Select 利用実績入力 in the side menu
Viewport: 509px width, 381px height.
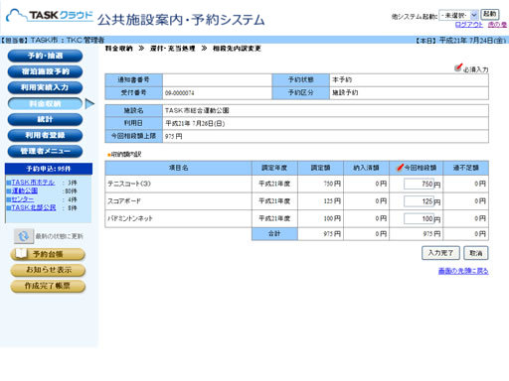[45, 87]
